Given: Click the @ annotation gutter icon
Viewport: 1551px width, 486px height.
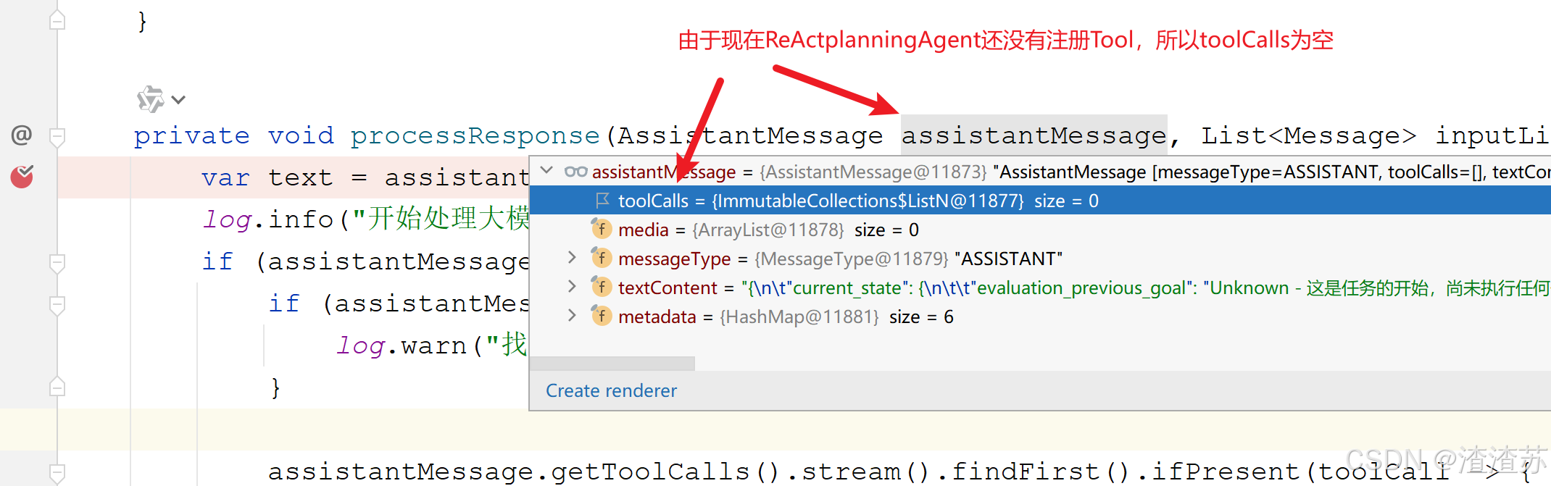Looking at the screenshot, I should (x=22, y=135).
